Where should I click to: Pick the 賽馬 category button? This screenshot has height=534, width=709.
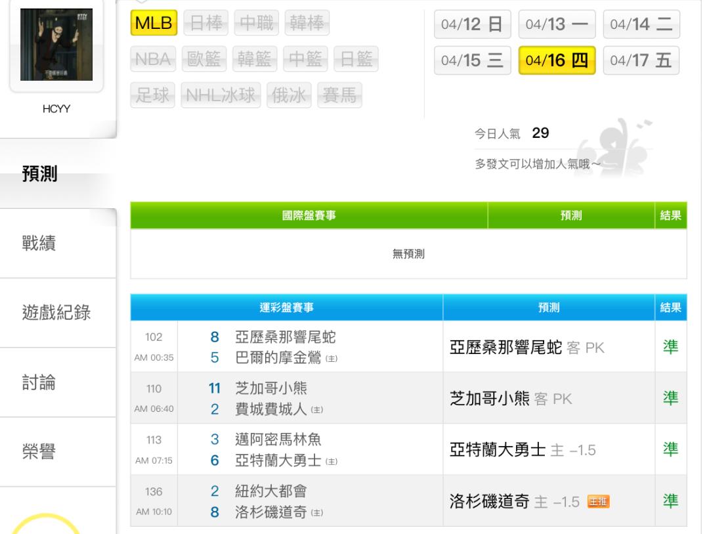(x=339, y=97)
